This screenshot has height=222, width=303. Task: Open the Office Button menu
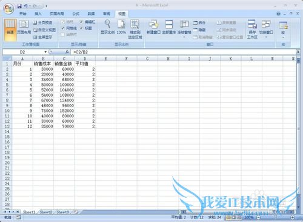[x=8, y=8]
